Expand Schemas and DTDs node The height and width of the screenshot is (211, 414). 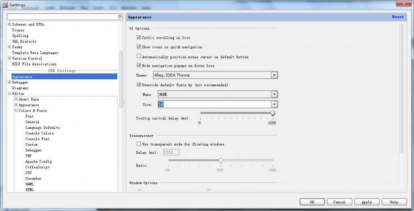pyautogui.click(x=10, y=24)
